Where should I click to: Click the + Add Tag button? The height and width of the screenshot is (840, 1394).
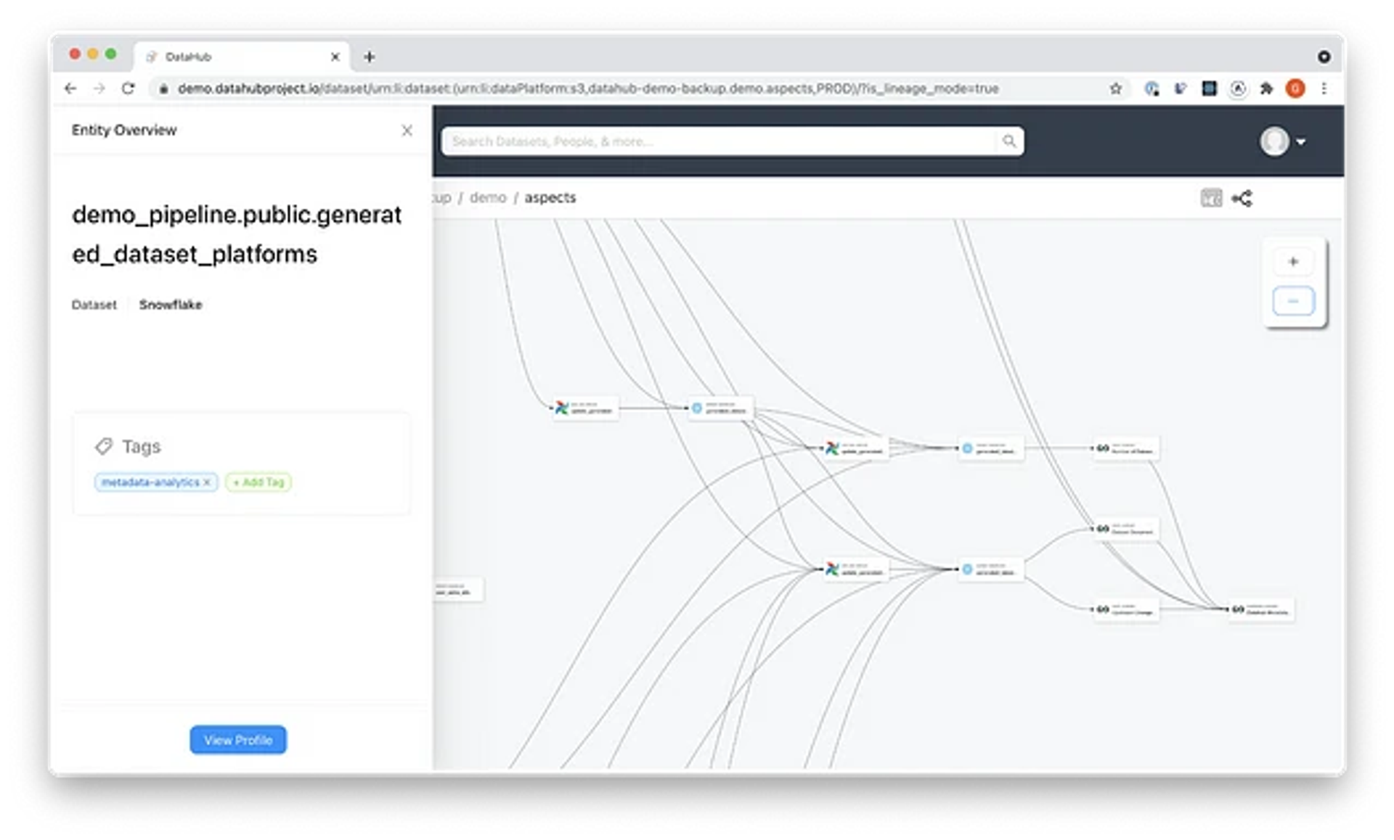[258, 482]
